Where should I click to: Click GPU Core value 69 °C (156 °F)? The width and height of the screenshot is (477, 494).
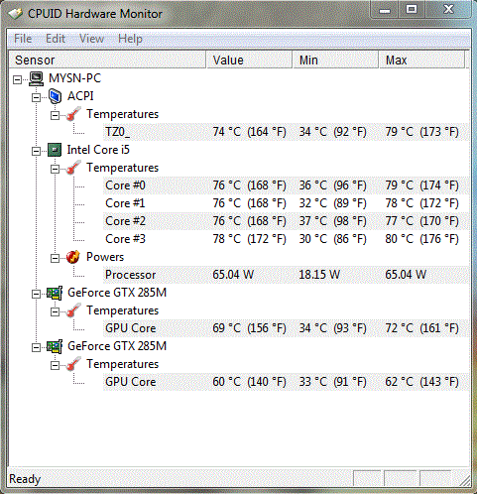click(249, 328)
